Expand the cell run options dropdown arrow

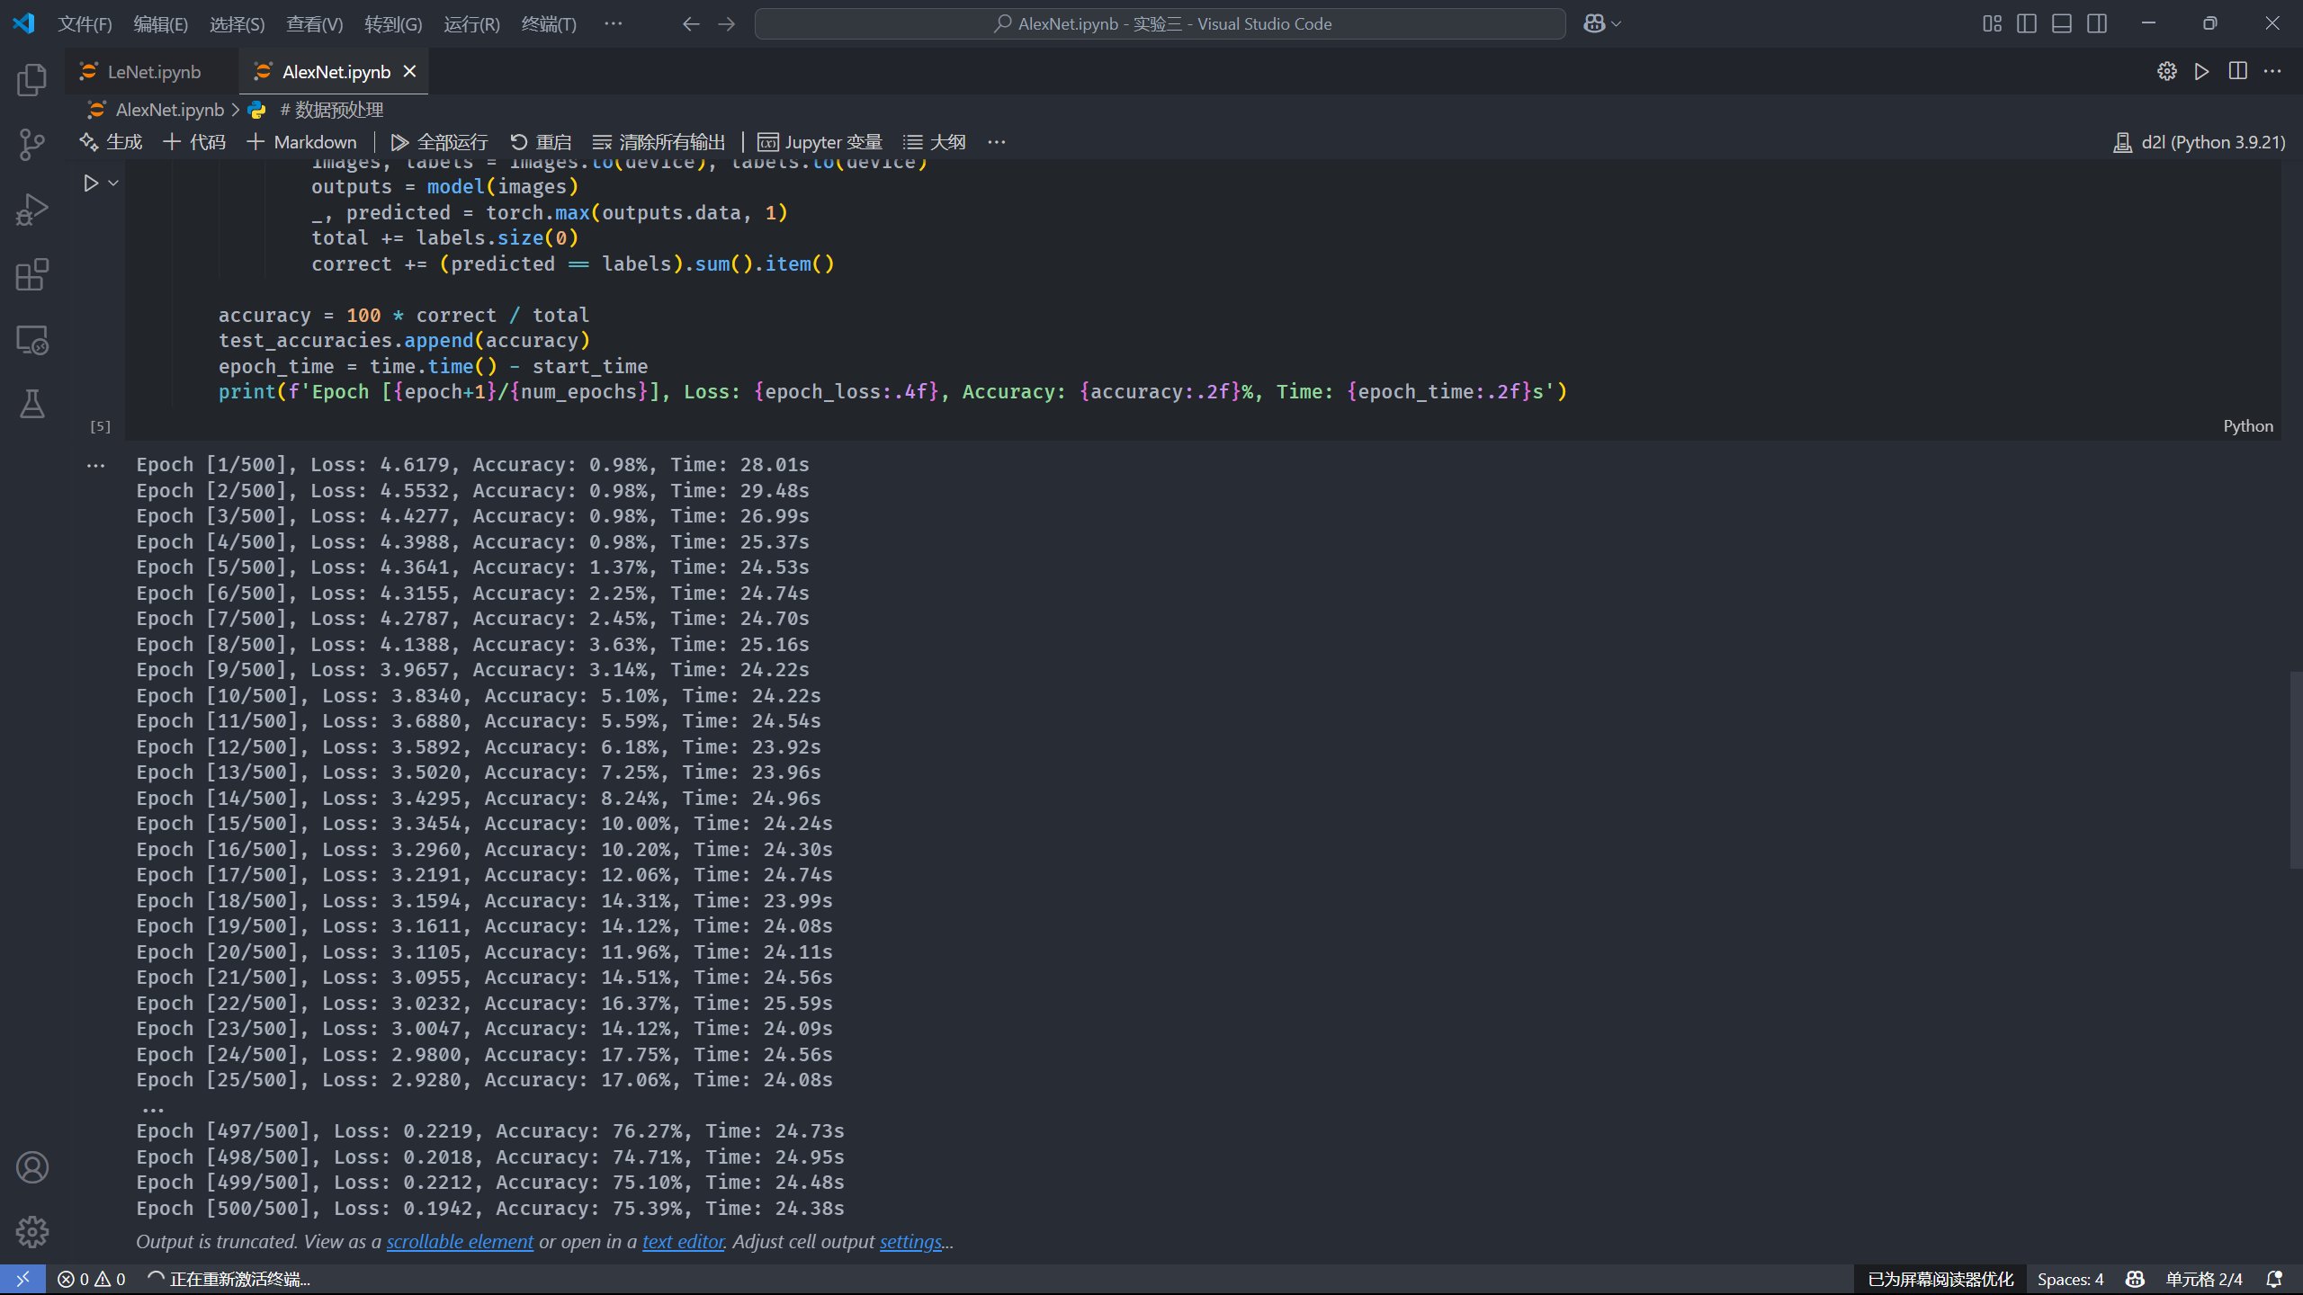(113, 183)
